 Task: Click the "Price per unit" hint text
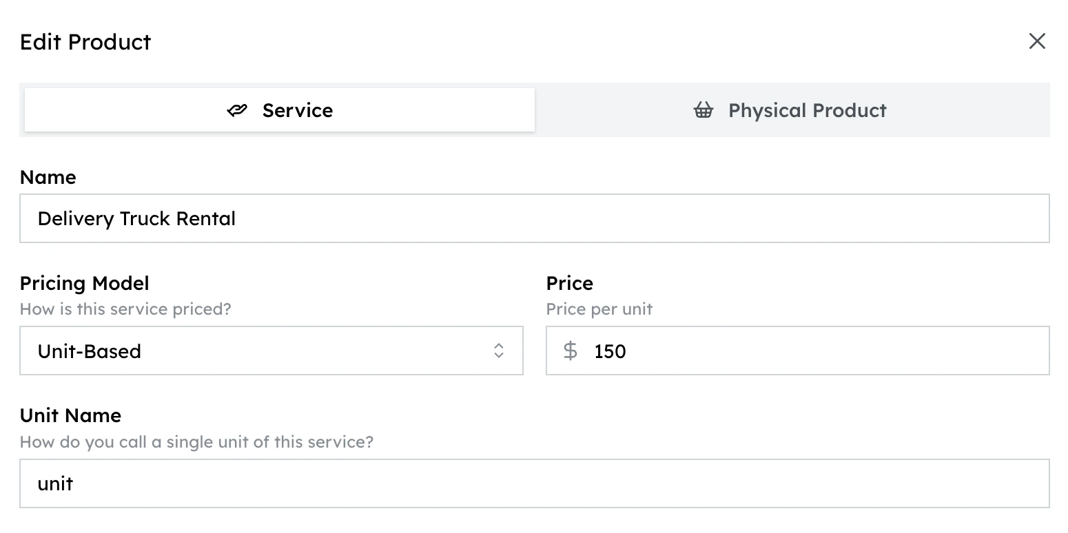(599, 309)
